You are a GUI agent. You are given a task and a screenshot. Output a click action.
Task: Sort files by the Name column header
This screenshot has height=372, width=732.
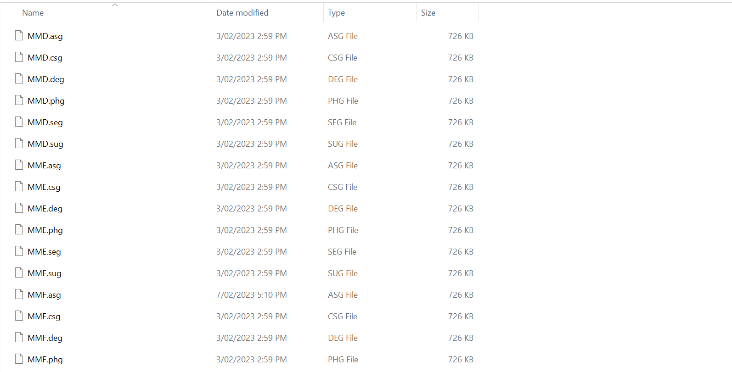tap(33, 13)
